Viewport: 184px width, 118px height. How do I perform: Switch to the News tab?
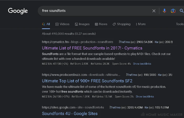(x=101, y=24)
